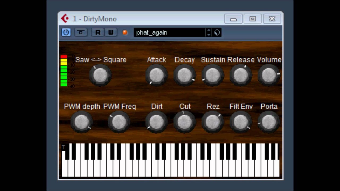Click the Cut filter knob
This screenshot has width=340, height=191.
click(185, 122)
